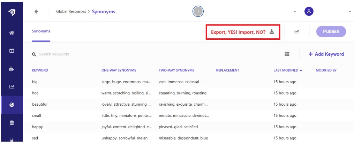Click the app logo in the sidebar
The height and width of the screenshot is (143, 354).
click(x=12, y=13)
